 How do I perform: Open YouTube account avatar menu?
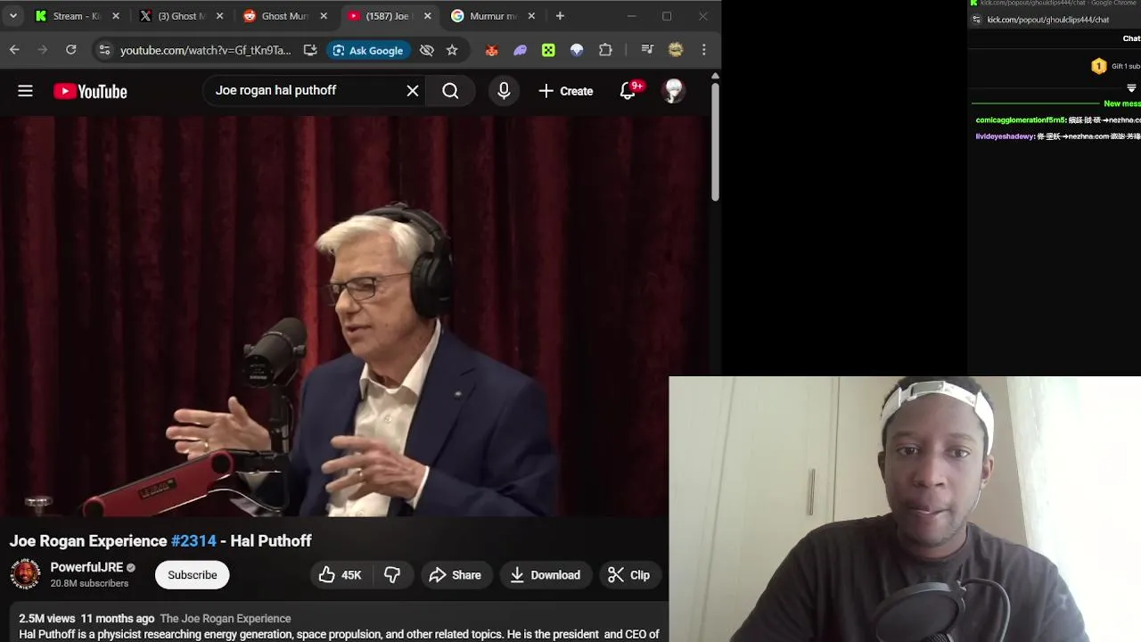(x=674, y=91)
